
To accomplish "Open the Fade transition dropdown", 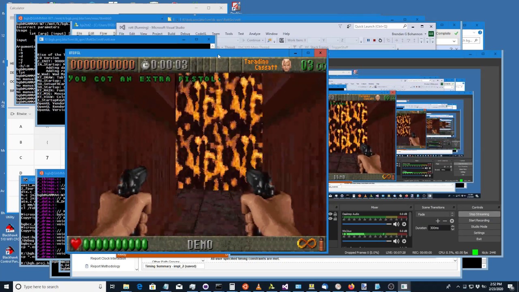I will (435, 215).
